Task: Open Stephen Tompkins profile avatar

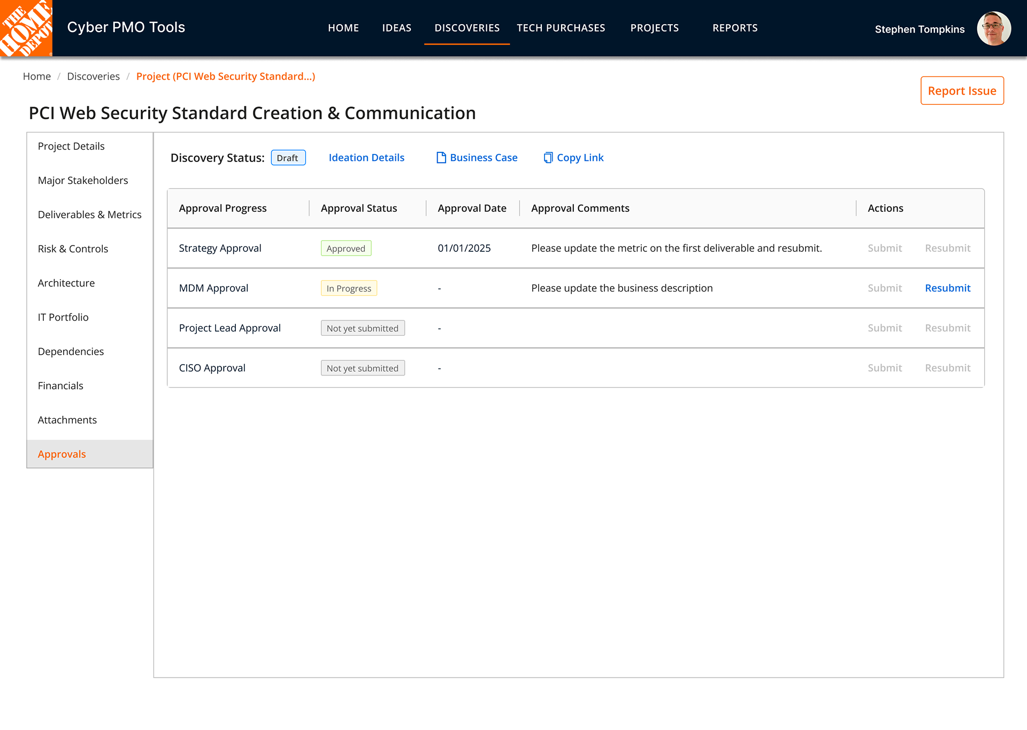Action: (x=993, y=29)
